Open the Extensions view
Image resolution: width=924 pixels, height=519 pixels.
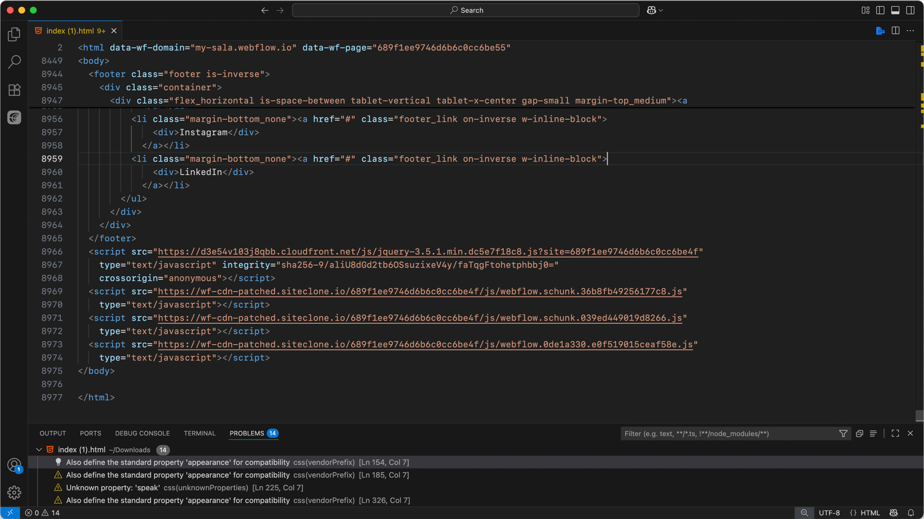tap(14, 90)
